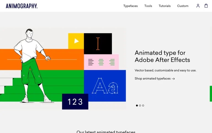Click the illustrated man in green shorts
The width and height of the screenshot is (212, 133).
click(x=33, y=66)
